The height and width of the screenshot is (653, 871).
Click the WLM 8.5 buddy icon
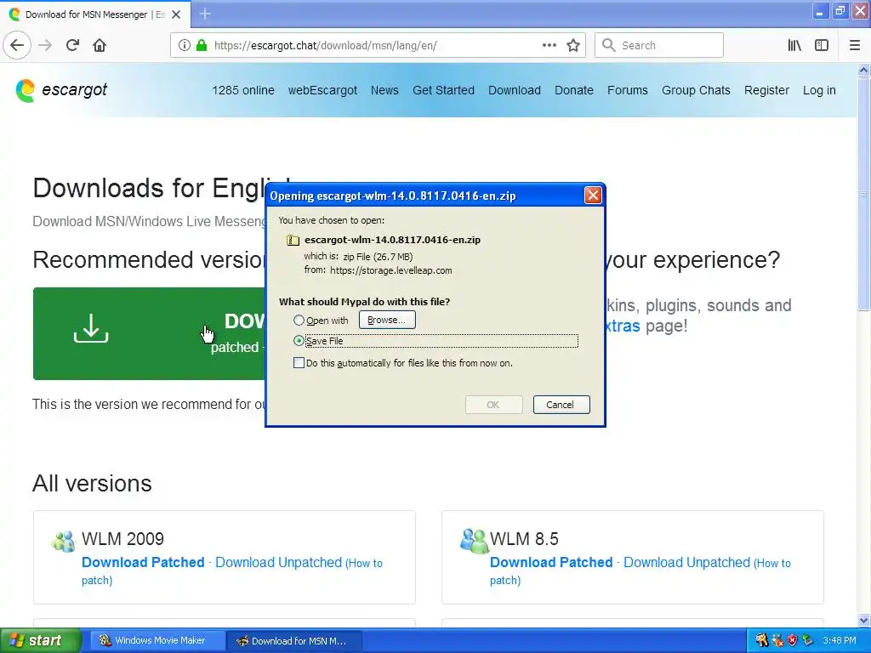tap(474, 540)
